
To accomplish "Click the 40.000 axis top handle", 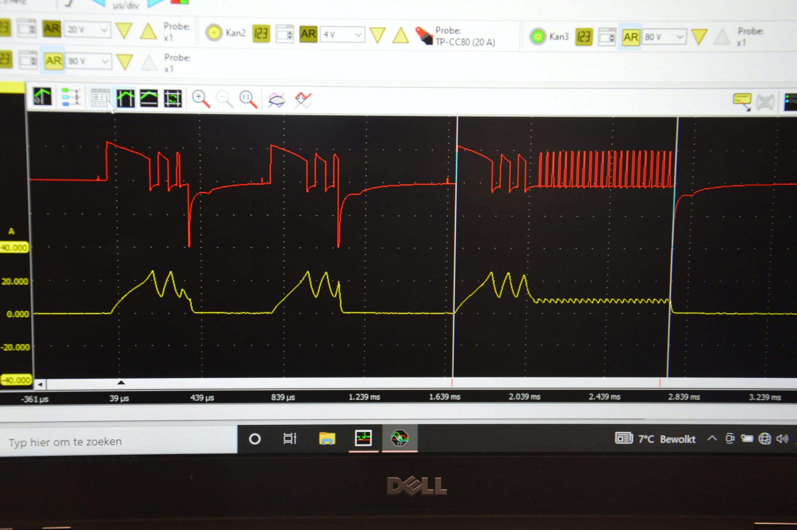I will pos(14,248).
